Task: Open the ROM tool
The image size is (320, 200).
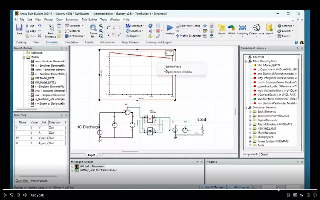Action: (x=231, y=29)
